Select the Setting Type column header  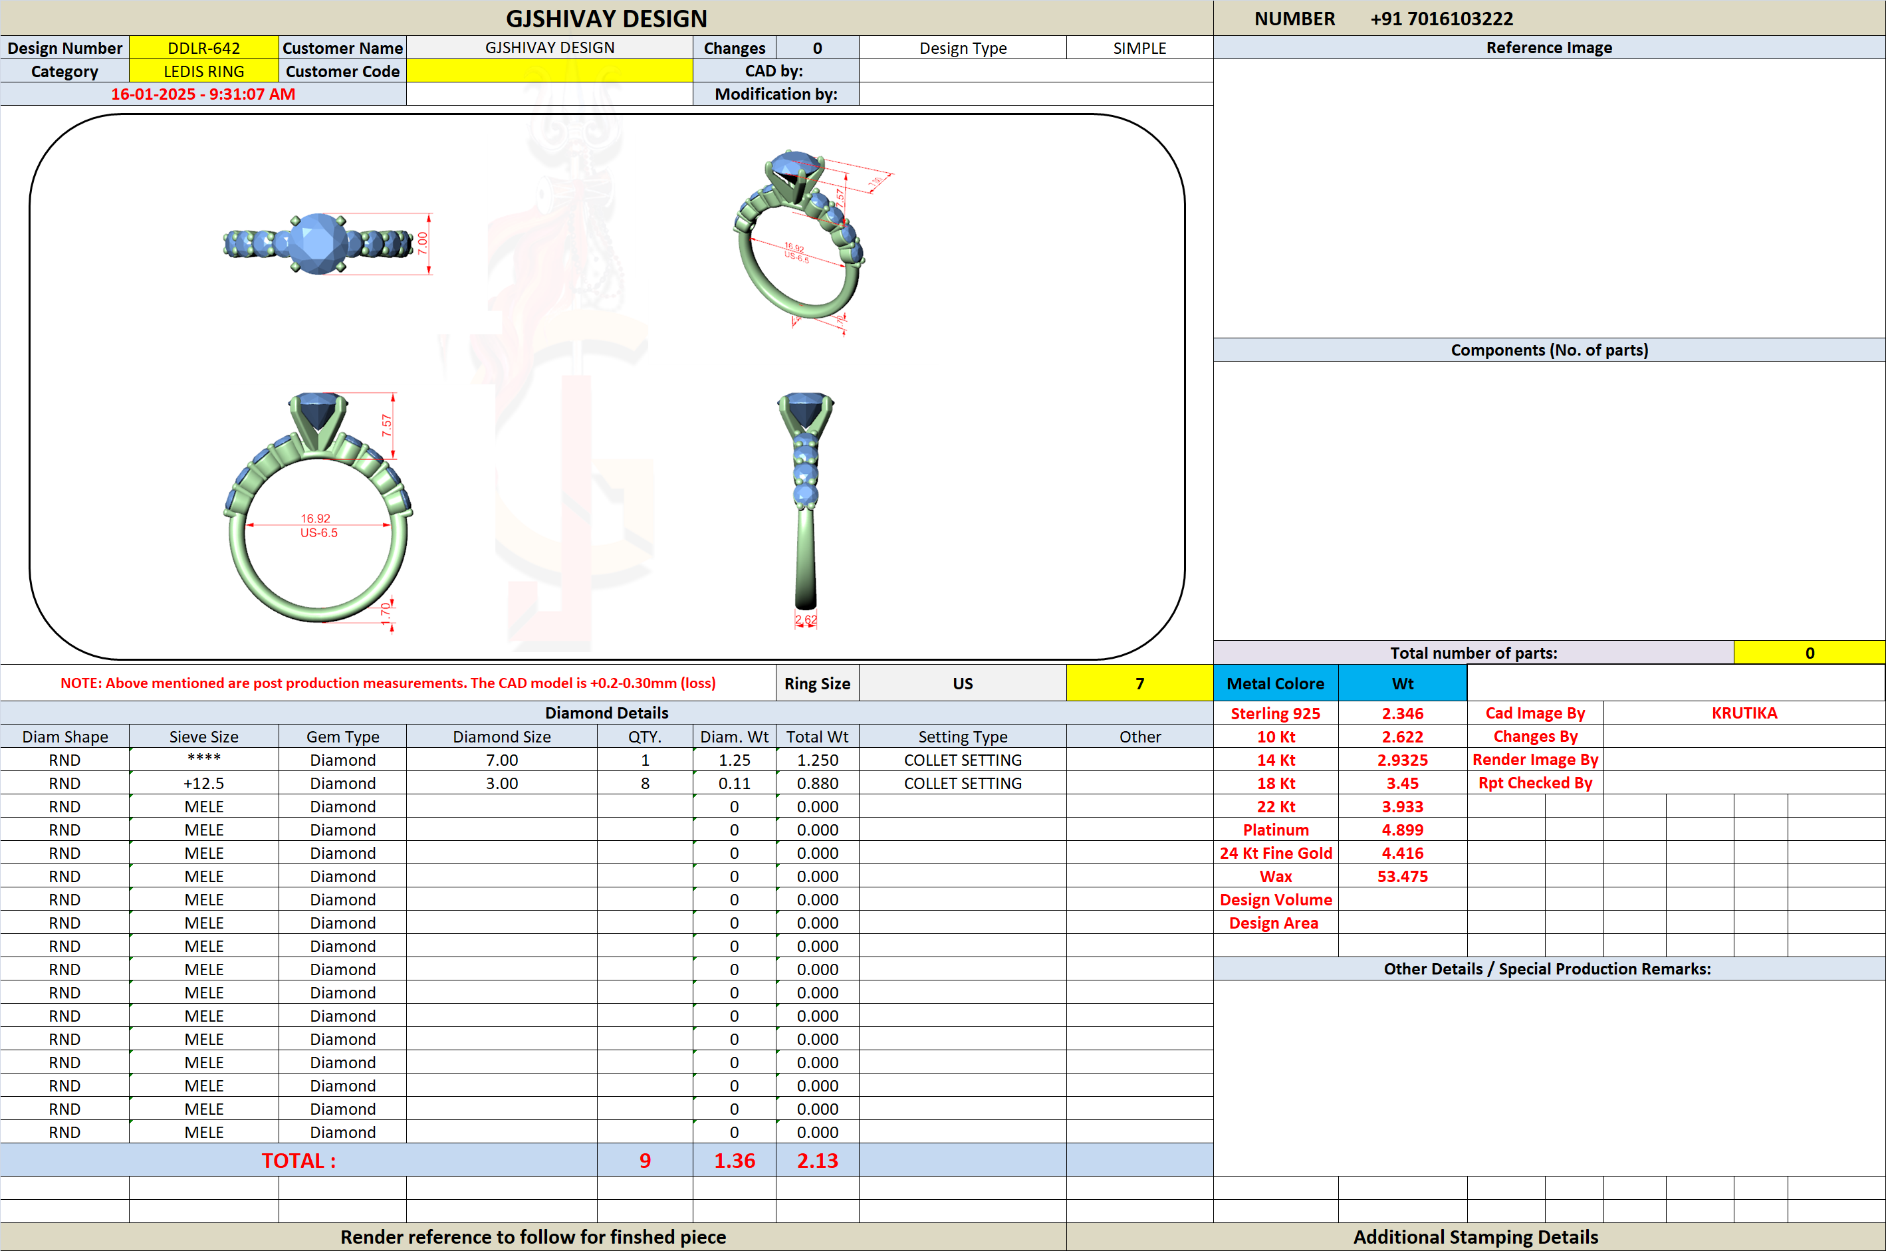coord(962,737)
